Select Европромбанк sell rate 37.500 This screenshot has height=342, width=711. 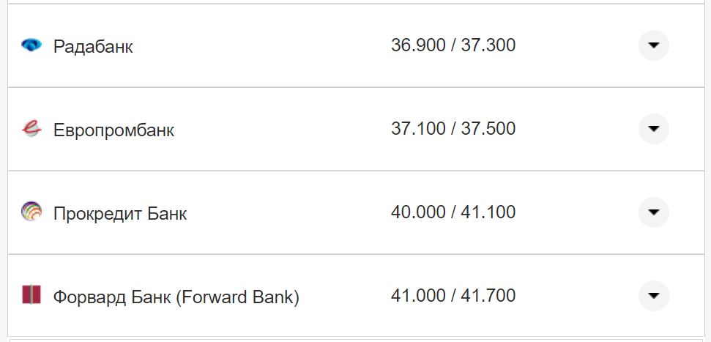click(x=488, y=129)
